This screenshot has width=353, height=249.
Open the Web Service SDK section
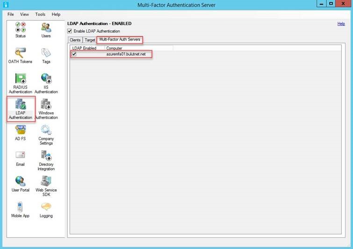tap(46, 186)
